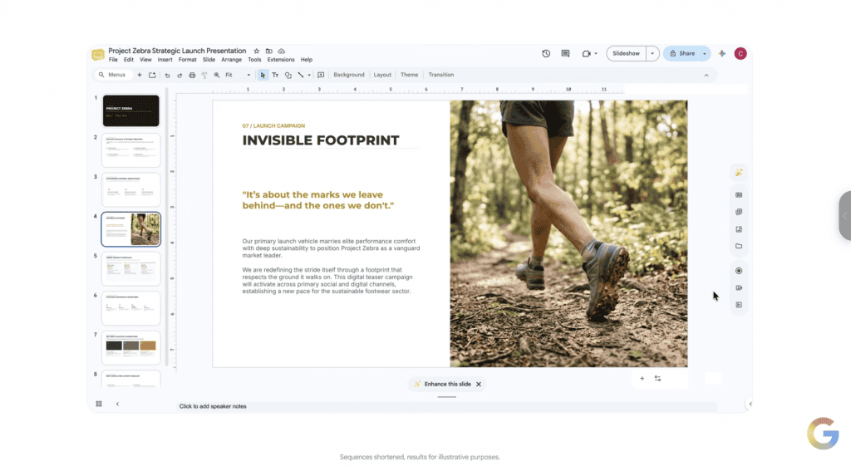This screenshot has height=466, width=851.
Task: Open the image gallery side panel icon
Action: 739,212
